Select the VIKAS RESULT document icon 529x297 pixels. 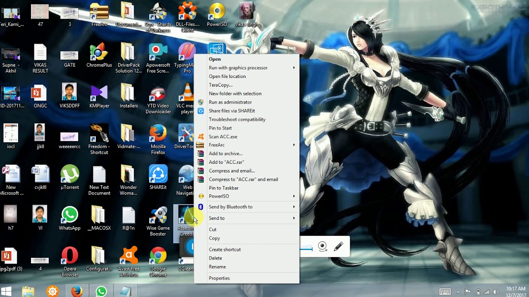tap(41, 58)
